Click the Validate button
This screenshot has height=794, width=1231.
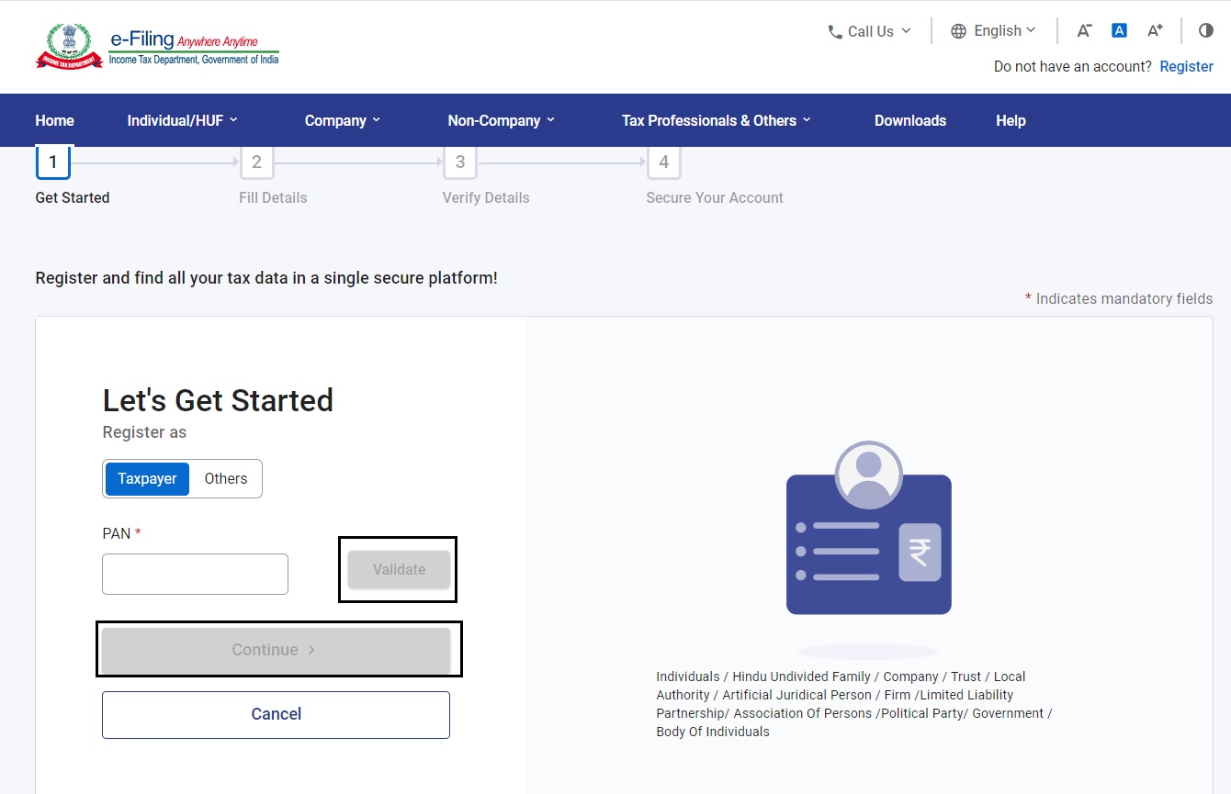coord(398,569)
